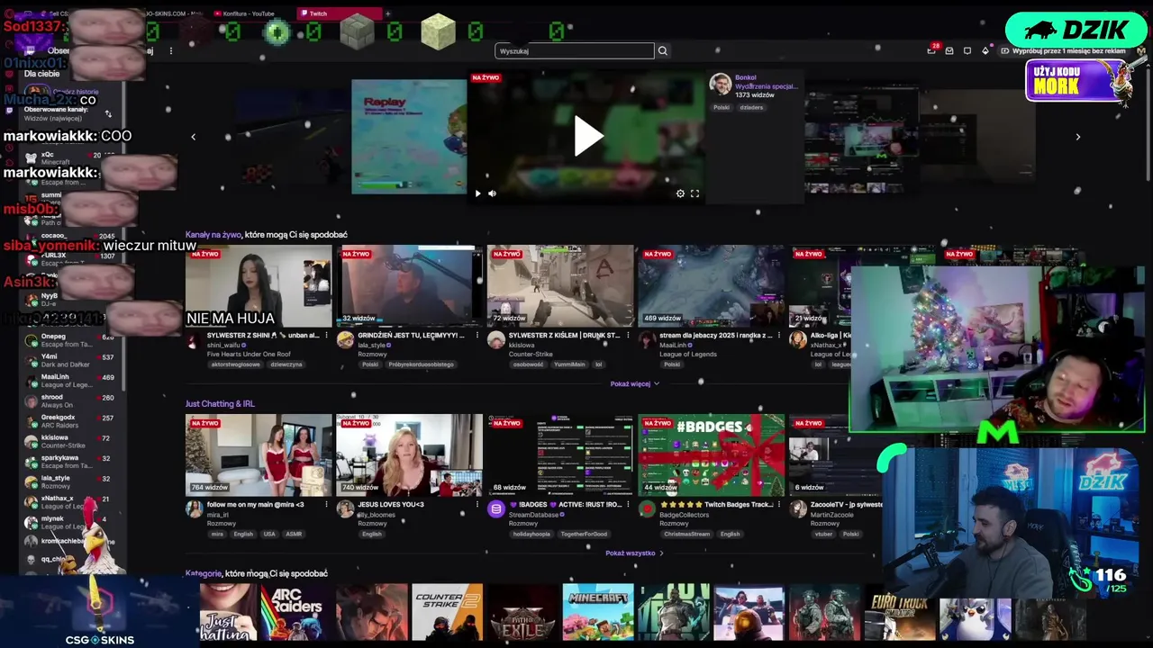Open three-dot menu in top navigation
This screenshot has width=1153, height=648.
(171, 51)
